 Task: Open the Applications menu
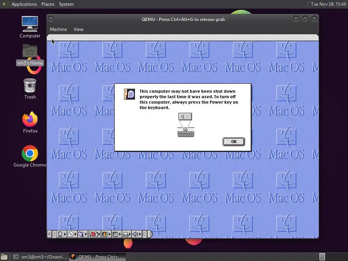tap(24, 4)
